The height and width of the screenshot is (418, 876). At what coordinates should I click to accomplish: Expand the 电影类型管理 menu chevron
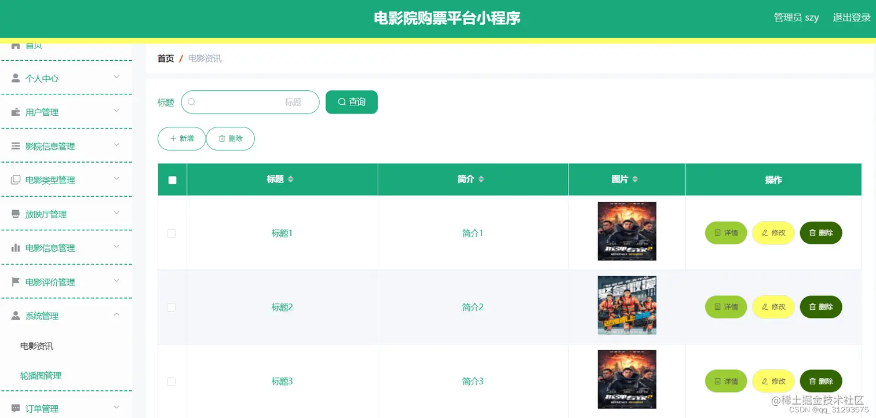(116, 178)
